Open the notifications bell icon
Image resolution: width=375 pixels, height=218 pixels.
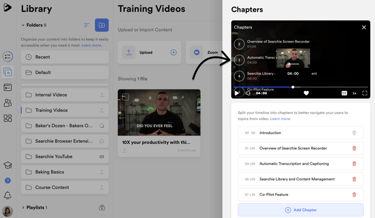click(x=8, y=196)
